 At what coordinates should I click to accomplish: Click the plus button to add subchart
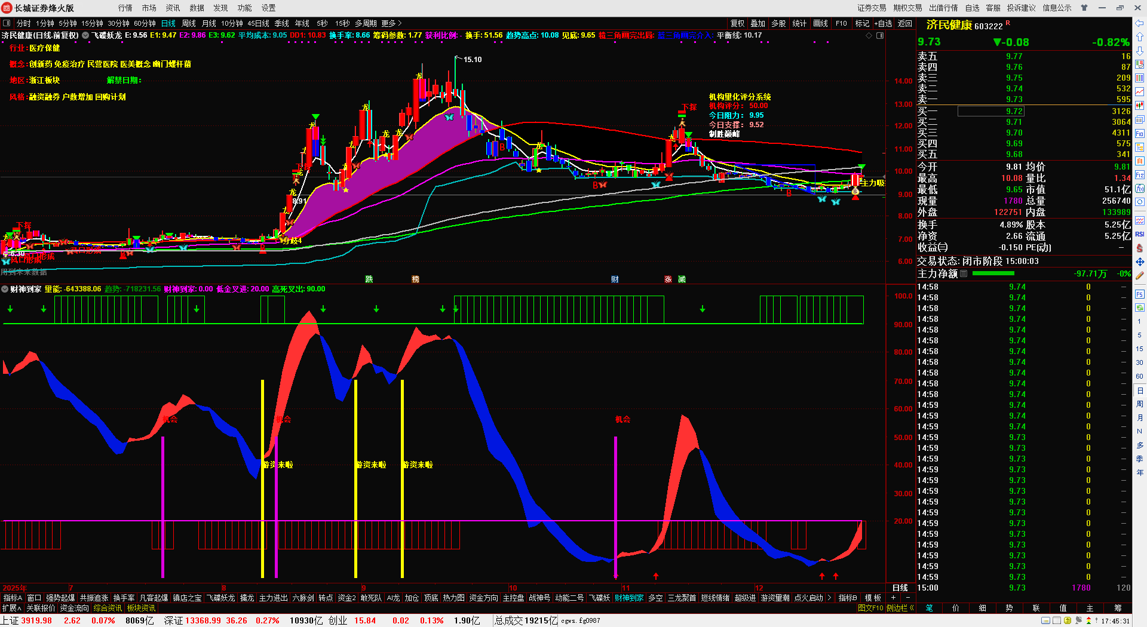(894, 598)
